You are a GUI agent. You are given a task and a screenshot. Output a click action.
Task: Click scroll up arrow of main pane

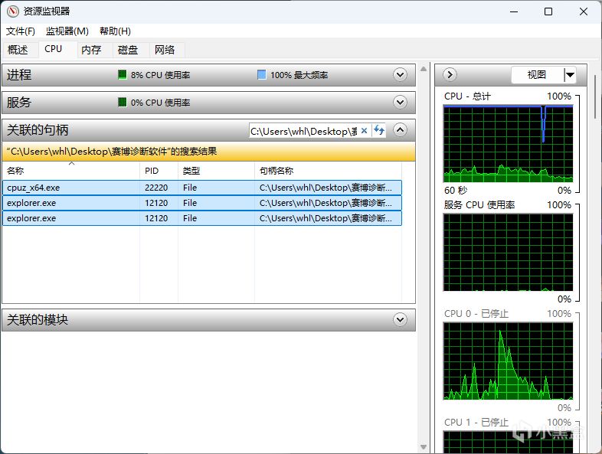[x=424, y=69]
